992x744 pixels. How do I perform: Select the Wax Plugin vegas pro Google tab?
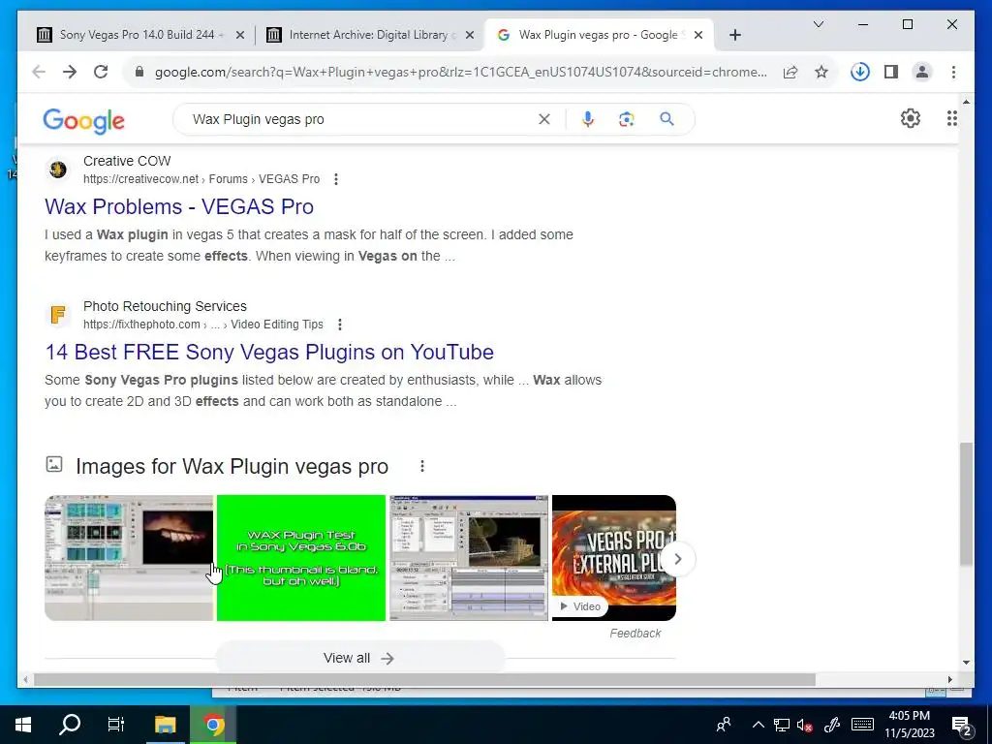(x=597, y=35)
